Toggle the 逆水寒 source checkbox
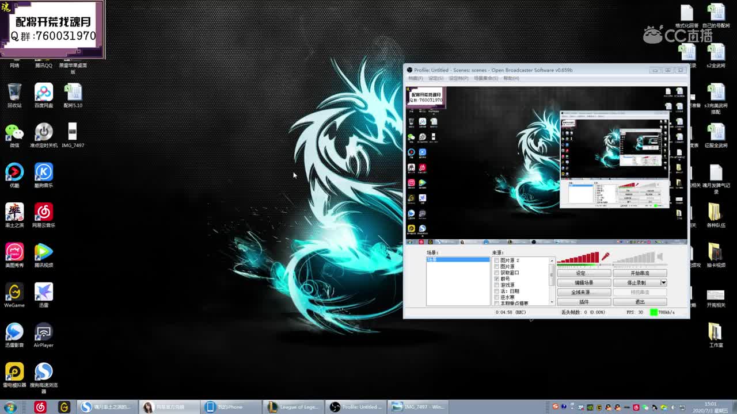 [x=497, y=297]
